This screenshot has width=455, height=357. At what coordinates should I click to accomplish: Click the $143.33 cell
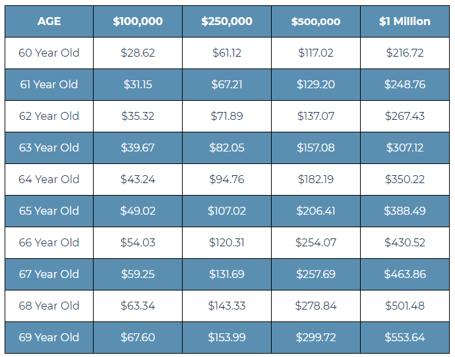(227, 306)
